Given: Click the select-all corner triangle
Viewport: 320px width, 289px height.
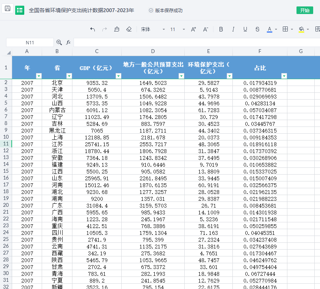Looking at the screenshot, I should click(8, 53).
